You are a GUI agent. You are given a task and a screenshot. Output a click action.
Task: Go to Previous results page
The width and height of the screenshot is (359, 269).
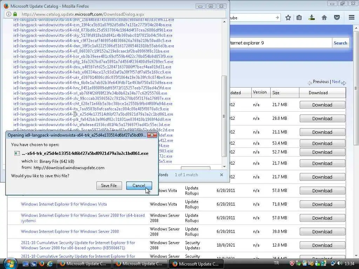click(320, 82)
